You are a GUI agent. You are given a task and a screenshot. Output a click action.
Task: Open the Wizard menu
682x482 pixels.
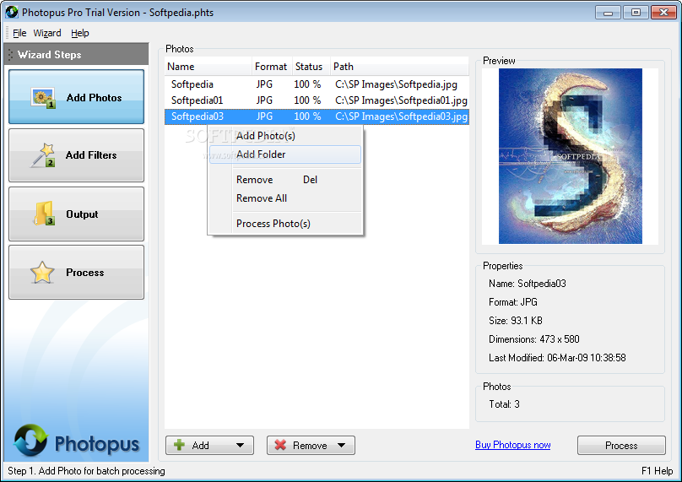[47, 33]
